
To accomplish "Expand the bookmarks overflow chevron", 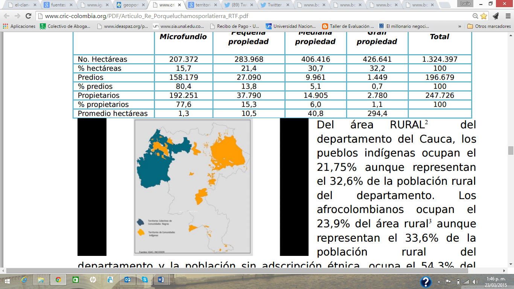I will click(459, 26).
